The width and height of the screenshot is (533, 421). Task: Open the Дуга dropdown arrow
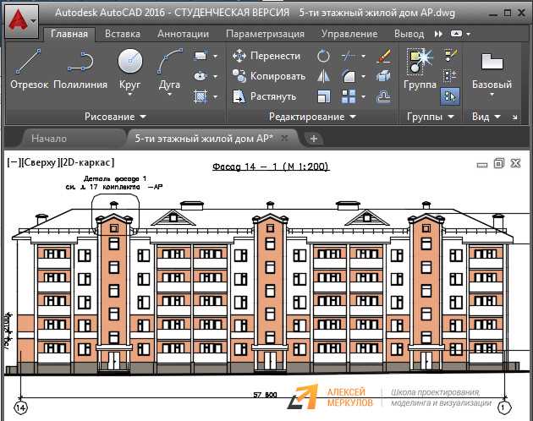169,95
